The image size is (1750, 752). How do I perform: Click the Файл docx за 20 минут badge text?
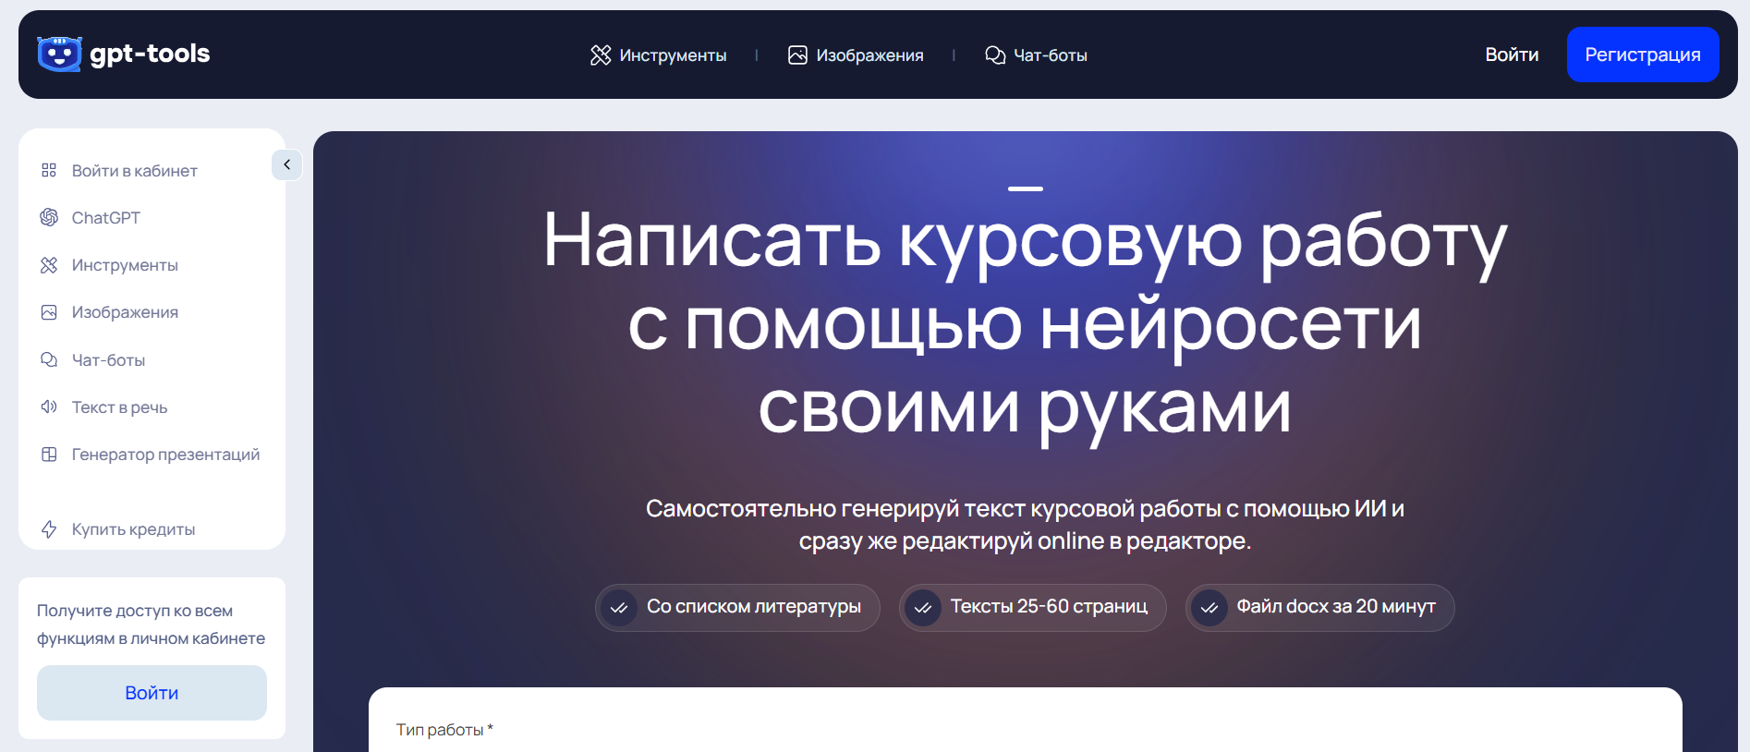(1336, 607)
